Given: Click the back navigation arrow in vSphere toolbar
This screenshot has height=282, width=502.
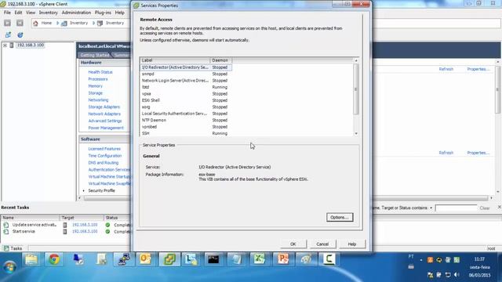Looking at the screenshot, I should tap(7, 23).
